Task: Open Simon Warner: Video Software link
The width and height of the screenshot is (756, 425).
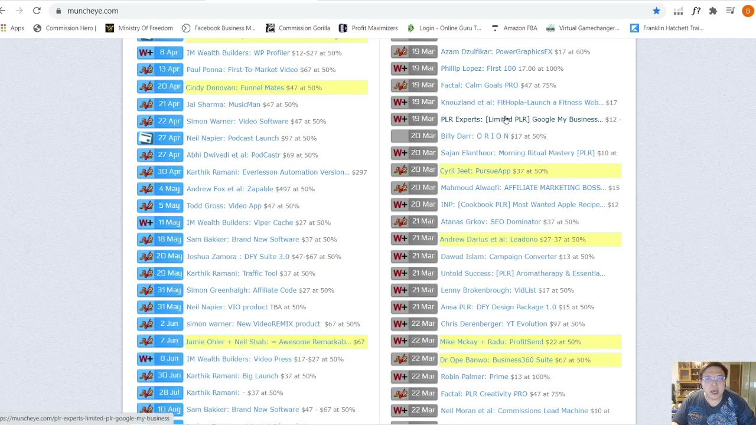Action: point(237,121)
